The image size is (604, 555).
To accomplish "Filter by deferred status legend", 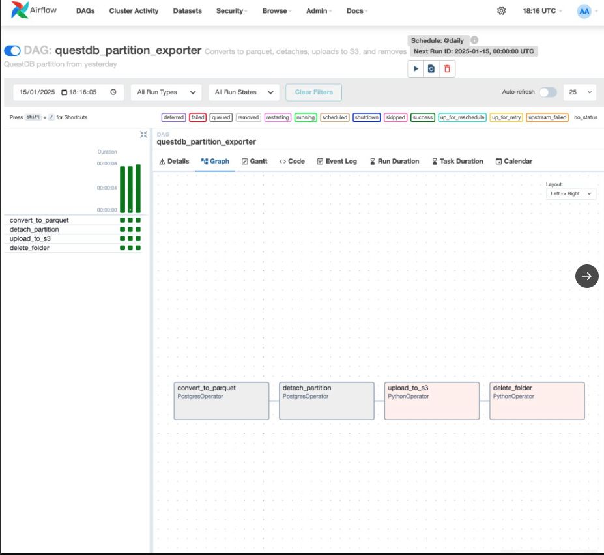I will click(x=174, y=117).
